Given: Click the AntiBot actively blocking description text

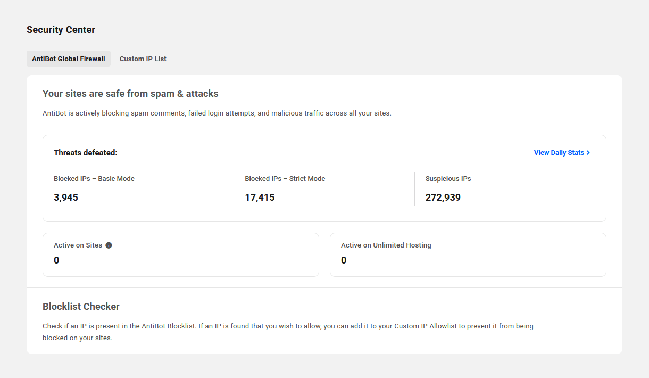Looking at the screenshot, I should click(217, 113).
